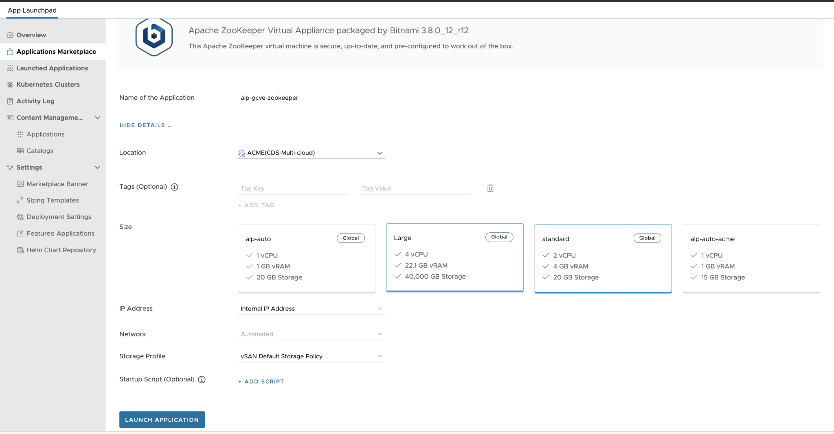
Task: Click the trash icon next to Tag Value
Action: pyautogui.click(x=490, y=188)
